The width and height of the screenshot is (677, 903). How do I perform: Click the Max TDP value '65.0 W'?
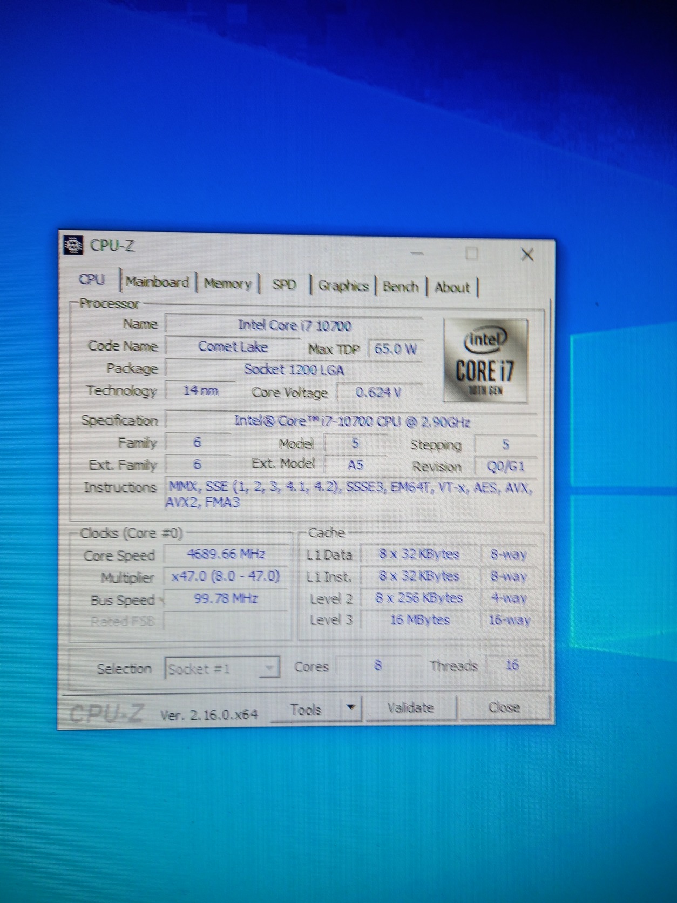395,349
